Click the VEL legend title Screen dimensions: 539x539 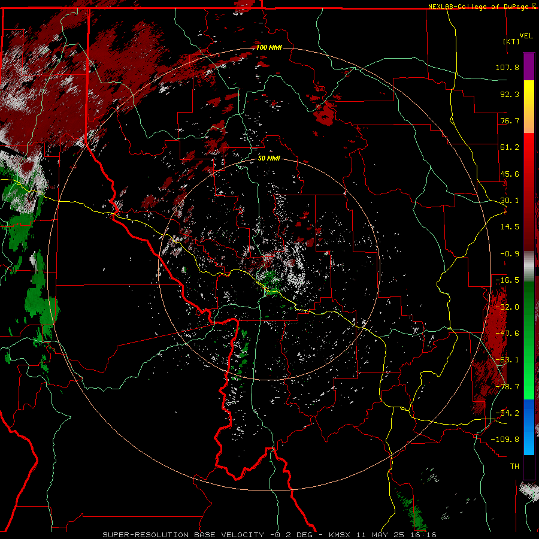click(526, 36)
